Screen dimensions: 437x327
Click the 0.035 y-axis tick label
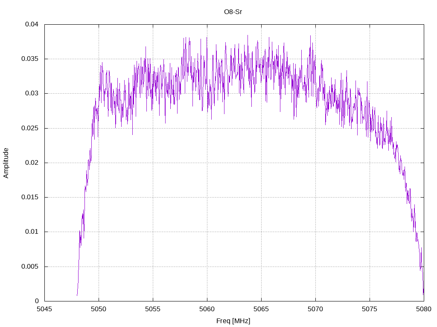[30, 59]
